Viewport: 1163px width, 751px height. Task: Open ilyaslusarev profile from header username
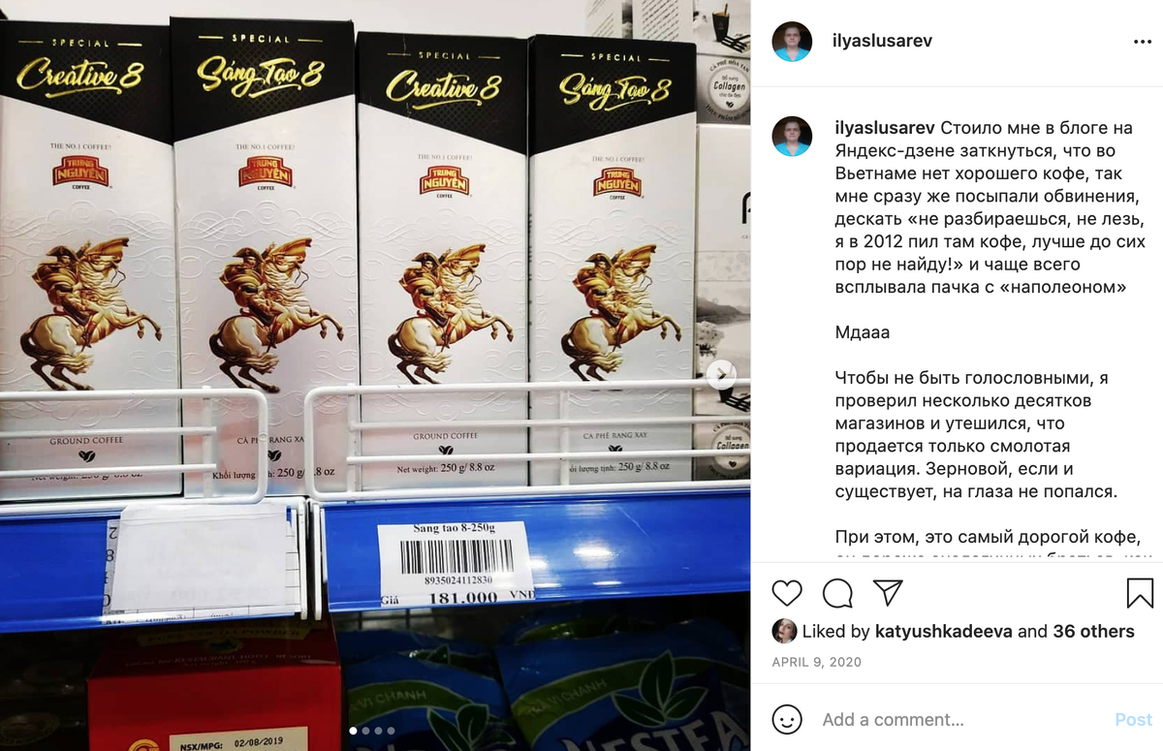(x=882, y=42)
